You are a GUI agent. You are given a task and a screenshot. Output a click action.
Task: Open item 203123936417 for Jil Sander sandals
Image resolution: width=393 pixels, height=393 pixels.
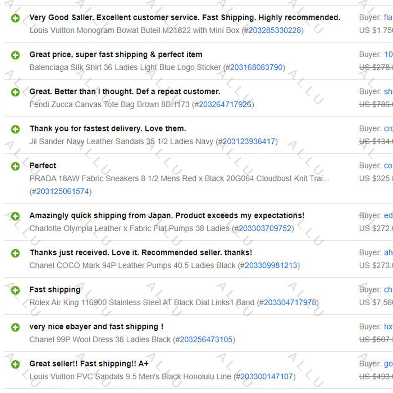(249, 141)
